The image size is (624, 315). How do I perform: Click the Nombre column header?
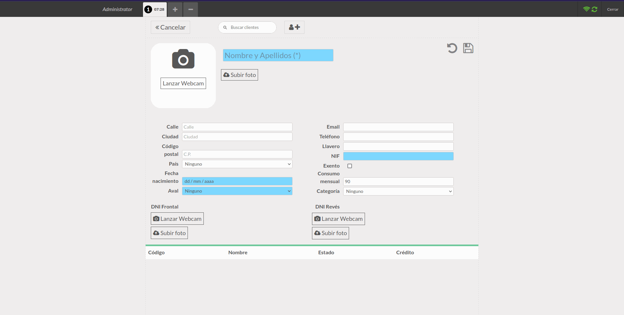[238, 253]
